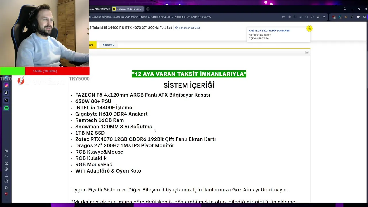
Task: Open the privacy shield icon
Action: pyautogui.click(x=306, y=17)
